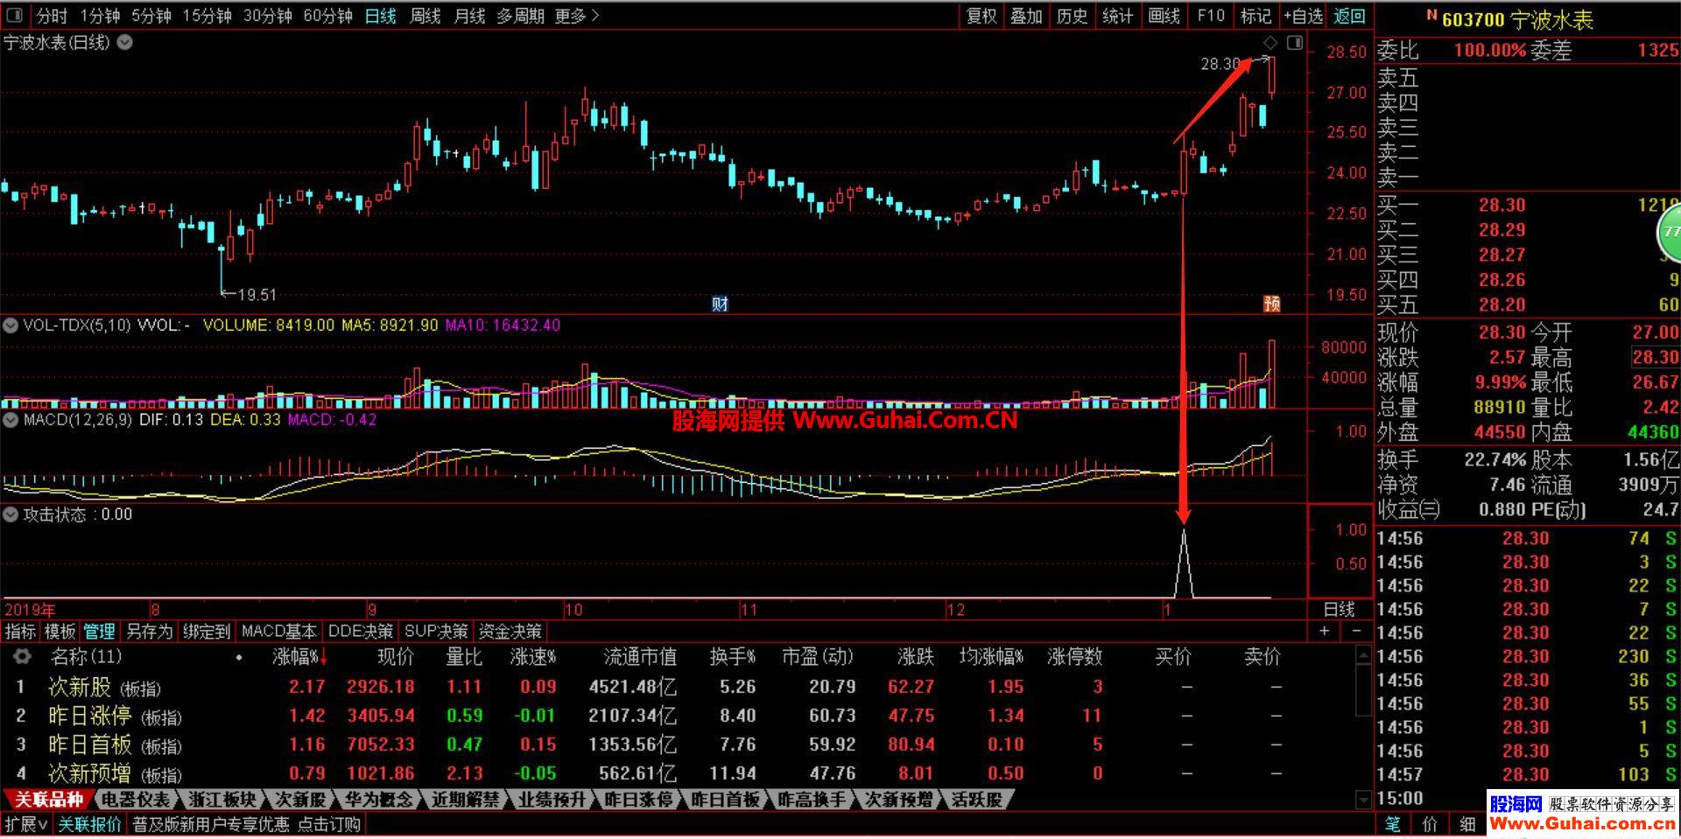Open the 财 finance marker on chart

pyautogui.click(x=720, y=304)
